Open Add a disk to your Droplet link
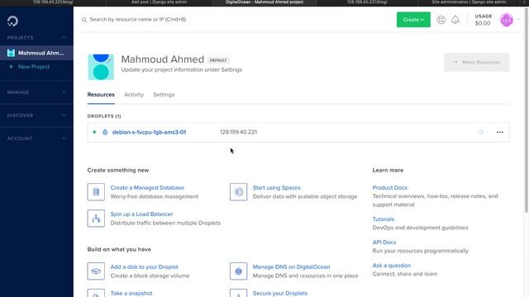529x297 pixels. [144, 266]
